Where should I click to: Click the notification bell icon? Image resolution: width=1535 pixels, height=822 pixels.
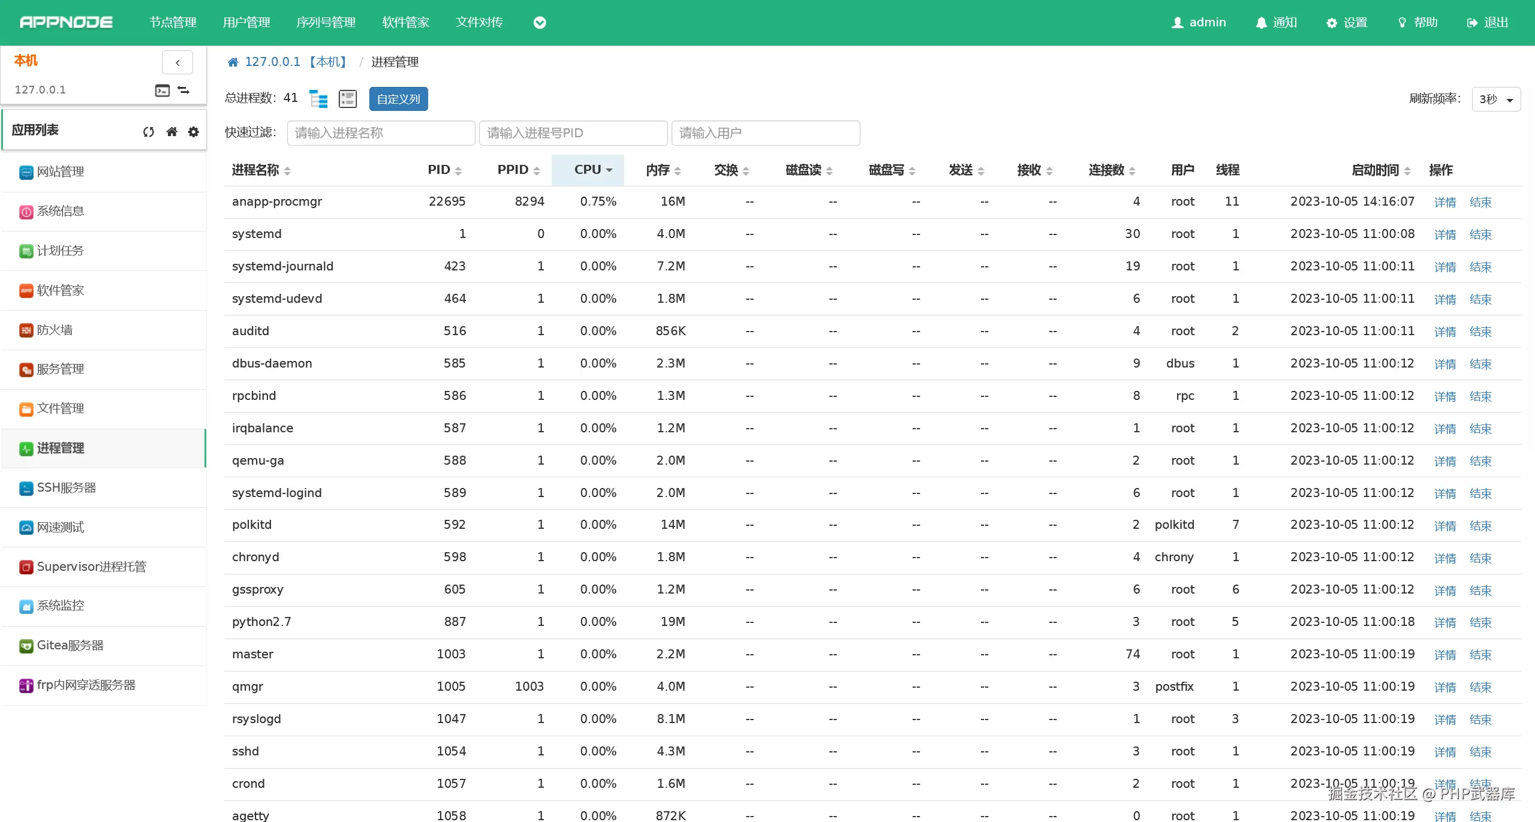pos(1261,23)
